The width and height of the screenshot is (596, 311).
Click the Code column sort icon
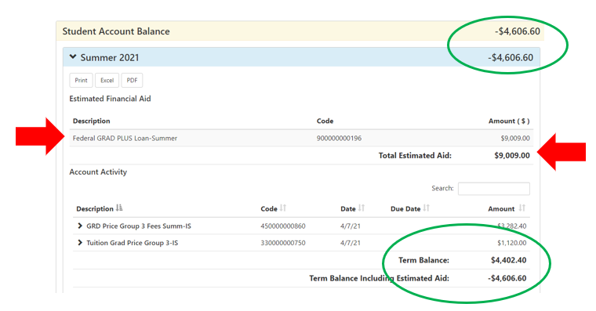[x=283, y=208]
